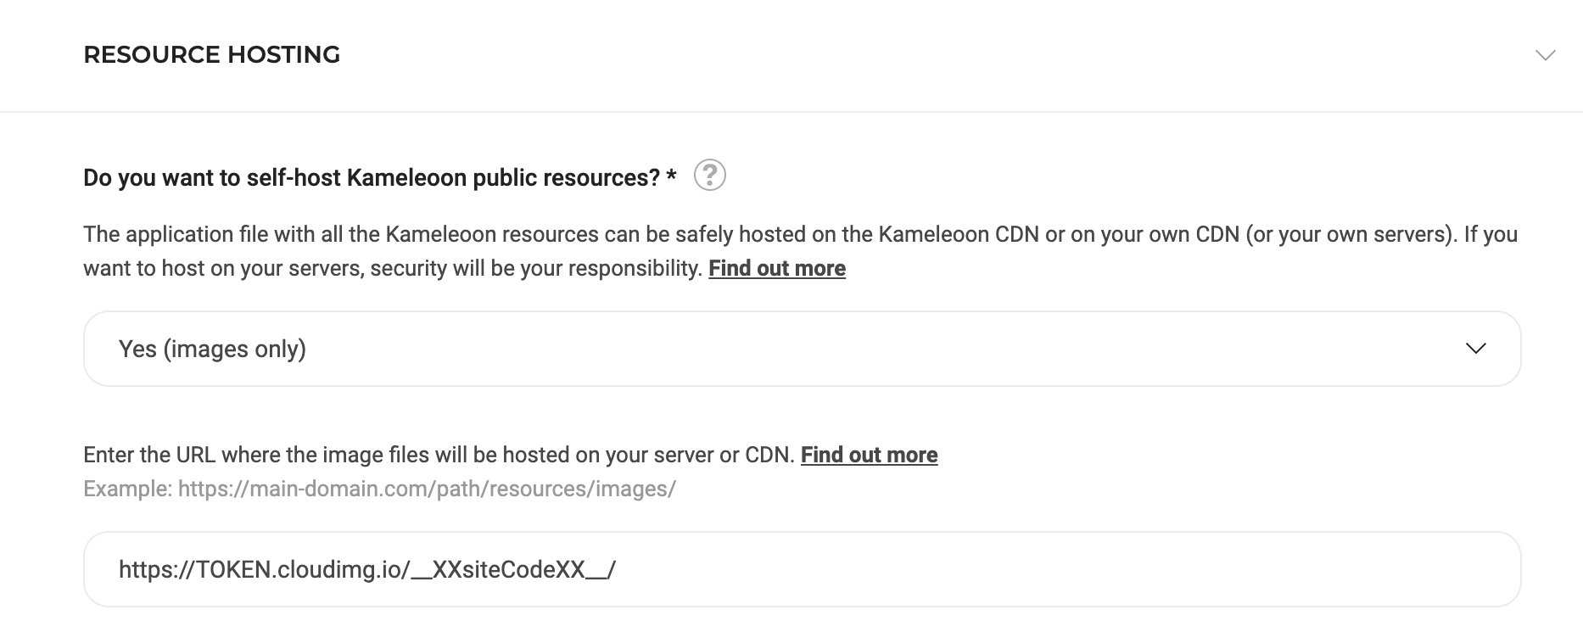The height and width of the screenshot is (643, 1583).
Task: Place cursor on "TOKEN" in URL field
Action: (x=233, y=570)
